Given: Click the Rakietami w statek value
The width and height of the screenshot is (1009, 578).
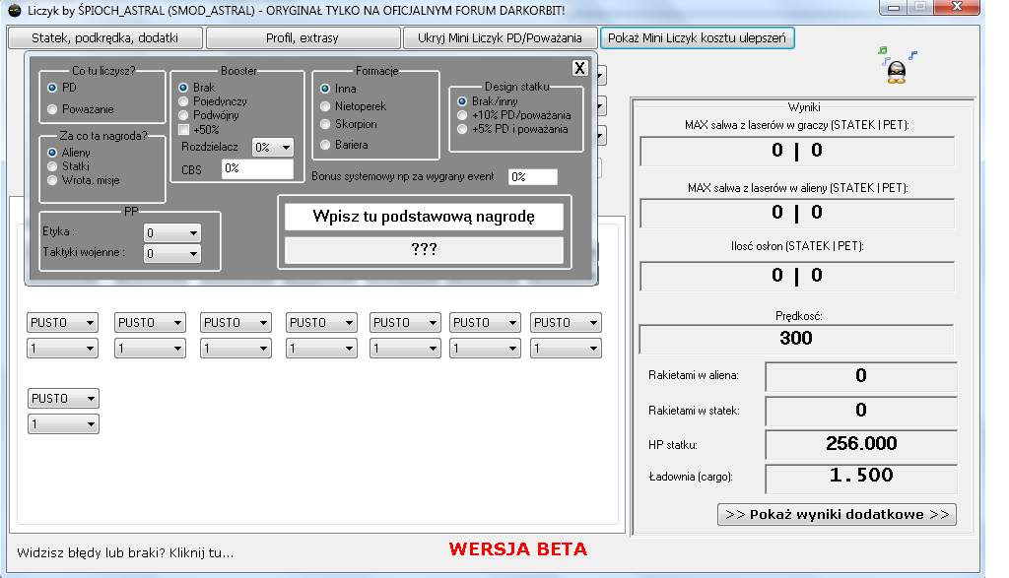Looking at the screenshot, I should 861,411.
